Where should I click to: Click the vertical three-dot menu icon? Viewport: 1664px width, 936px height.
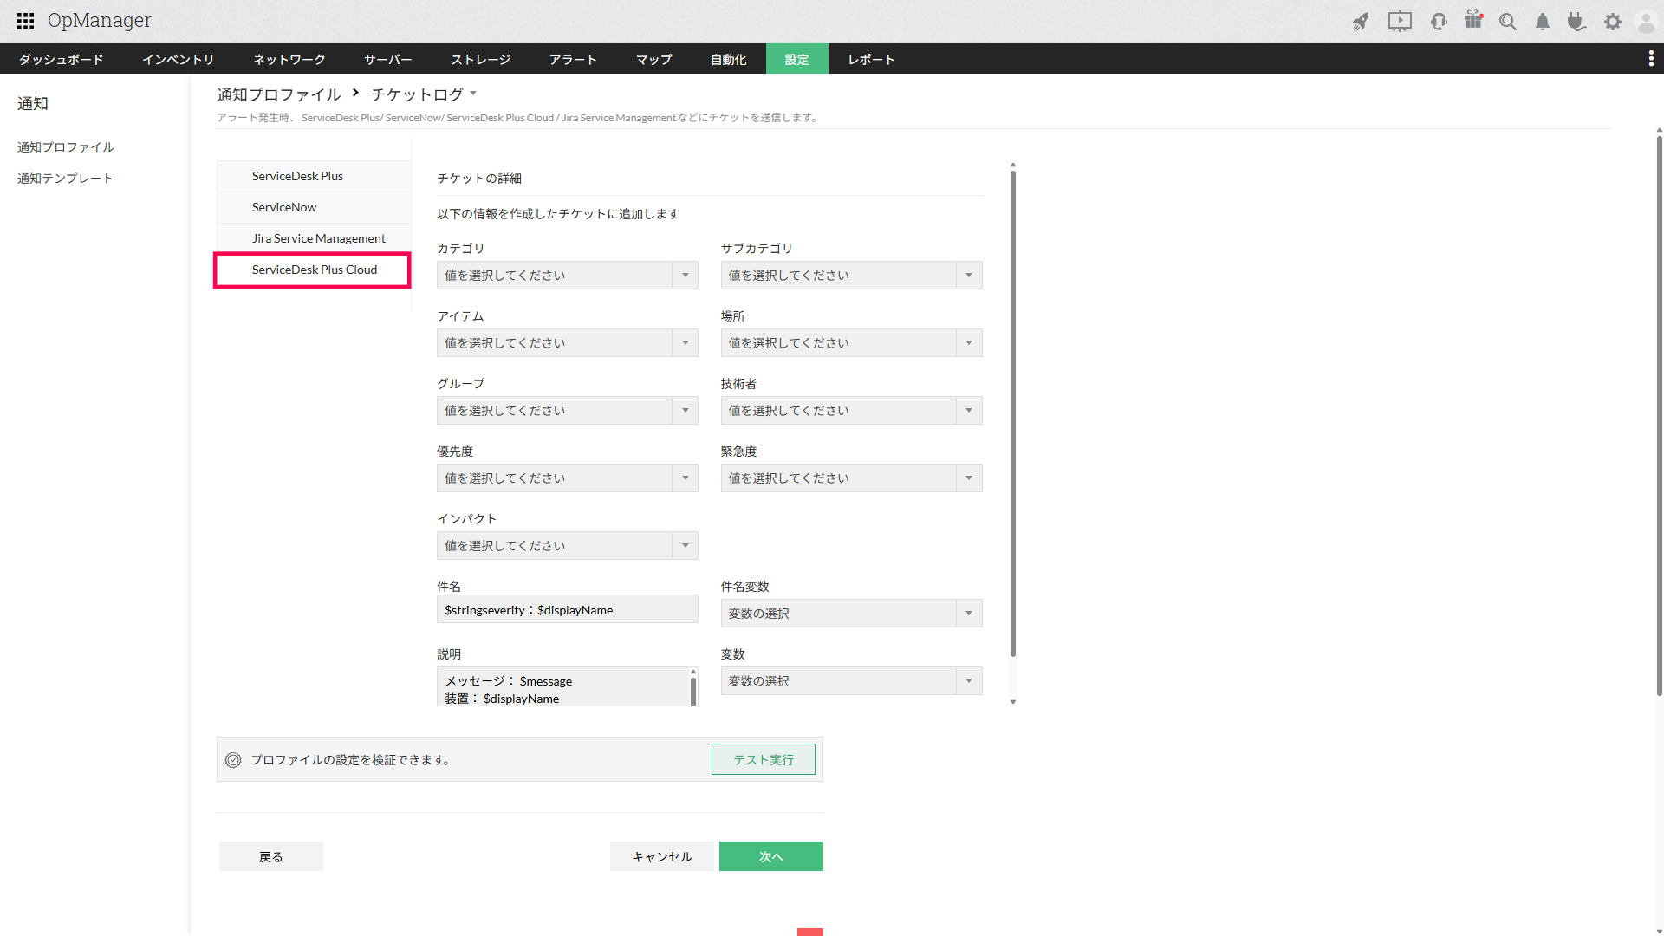click(x=1650, y=58)
